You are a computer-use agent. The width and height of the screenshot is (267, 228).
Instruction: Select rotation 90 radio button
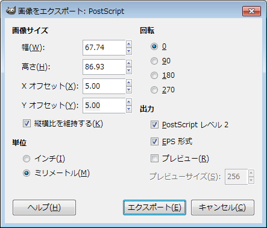click(154, 61)
